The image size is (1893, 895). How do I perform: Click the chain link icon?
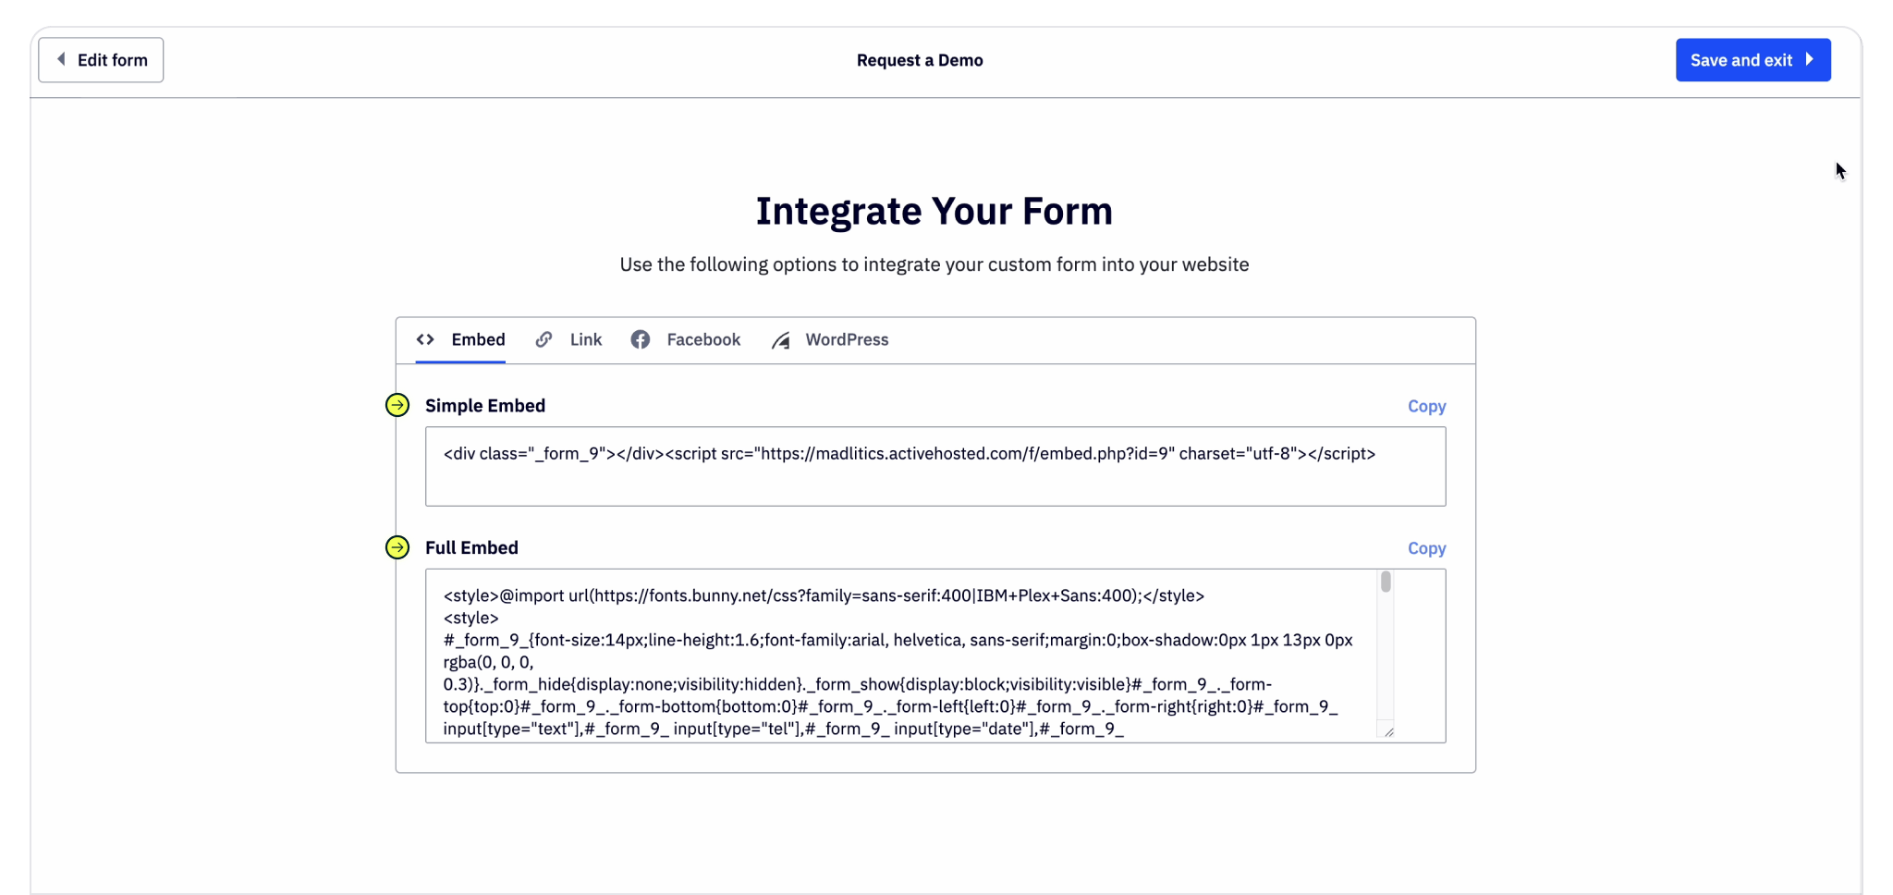coord(543,339)
